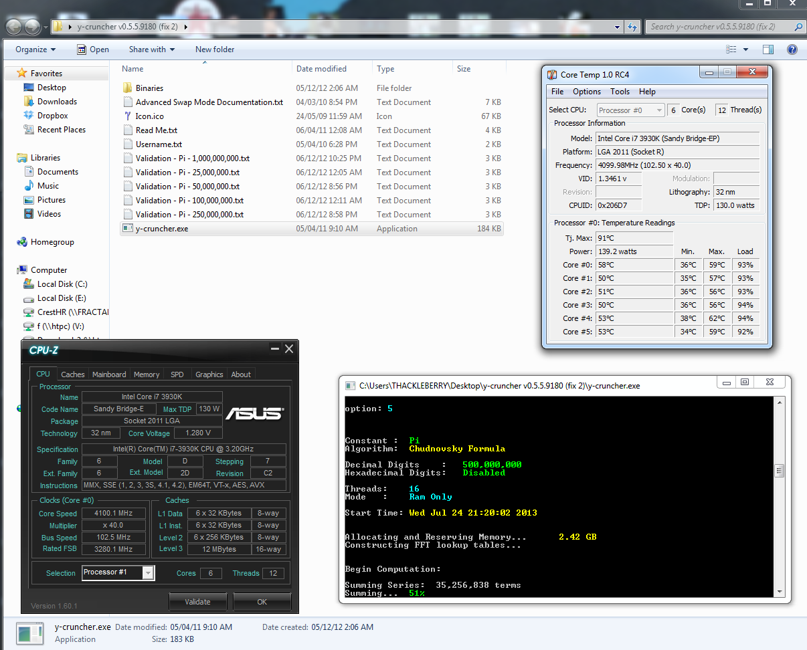
Task: Open the Help menu in Core Temp
Action: (x=647, y=92)
